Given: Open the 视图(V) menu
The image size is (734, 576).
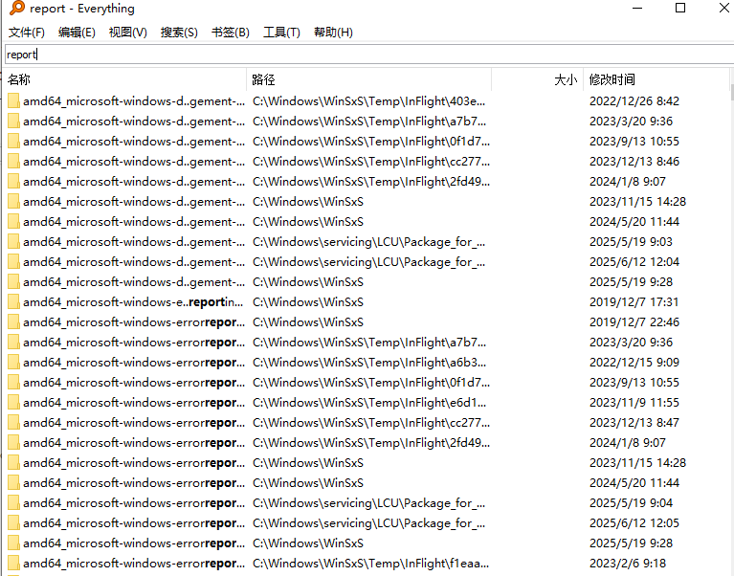Looking at the screenshot, I should 128,33.
